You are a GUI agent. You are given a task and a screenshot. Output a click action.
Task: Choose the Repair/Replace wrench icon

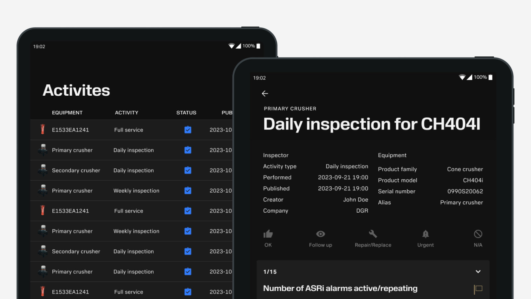coord(373,234)
